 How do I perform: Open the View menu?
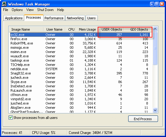pos(30,10)
